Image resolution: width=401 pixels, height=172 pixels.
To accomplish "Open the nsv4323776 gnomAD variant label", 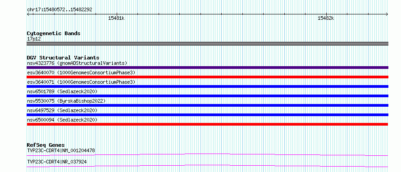I will [x=77, y=63].
